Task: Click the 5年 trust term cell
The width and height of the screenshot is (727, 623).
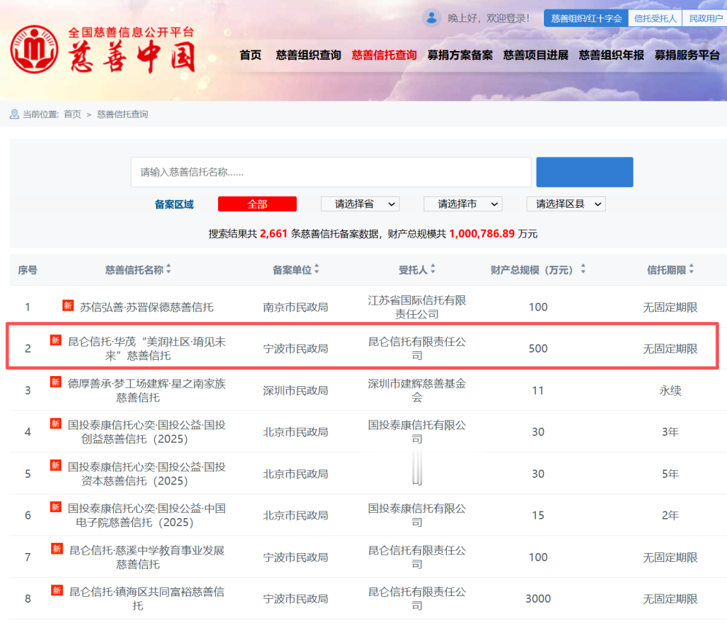Action: point(670,473)
